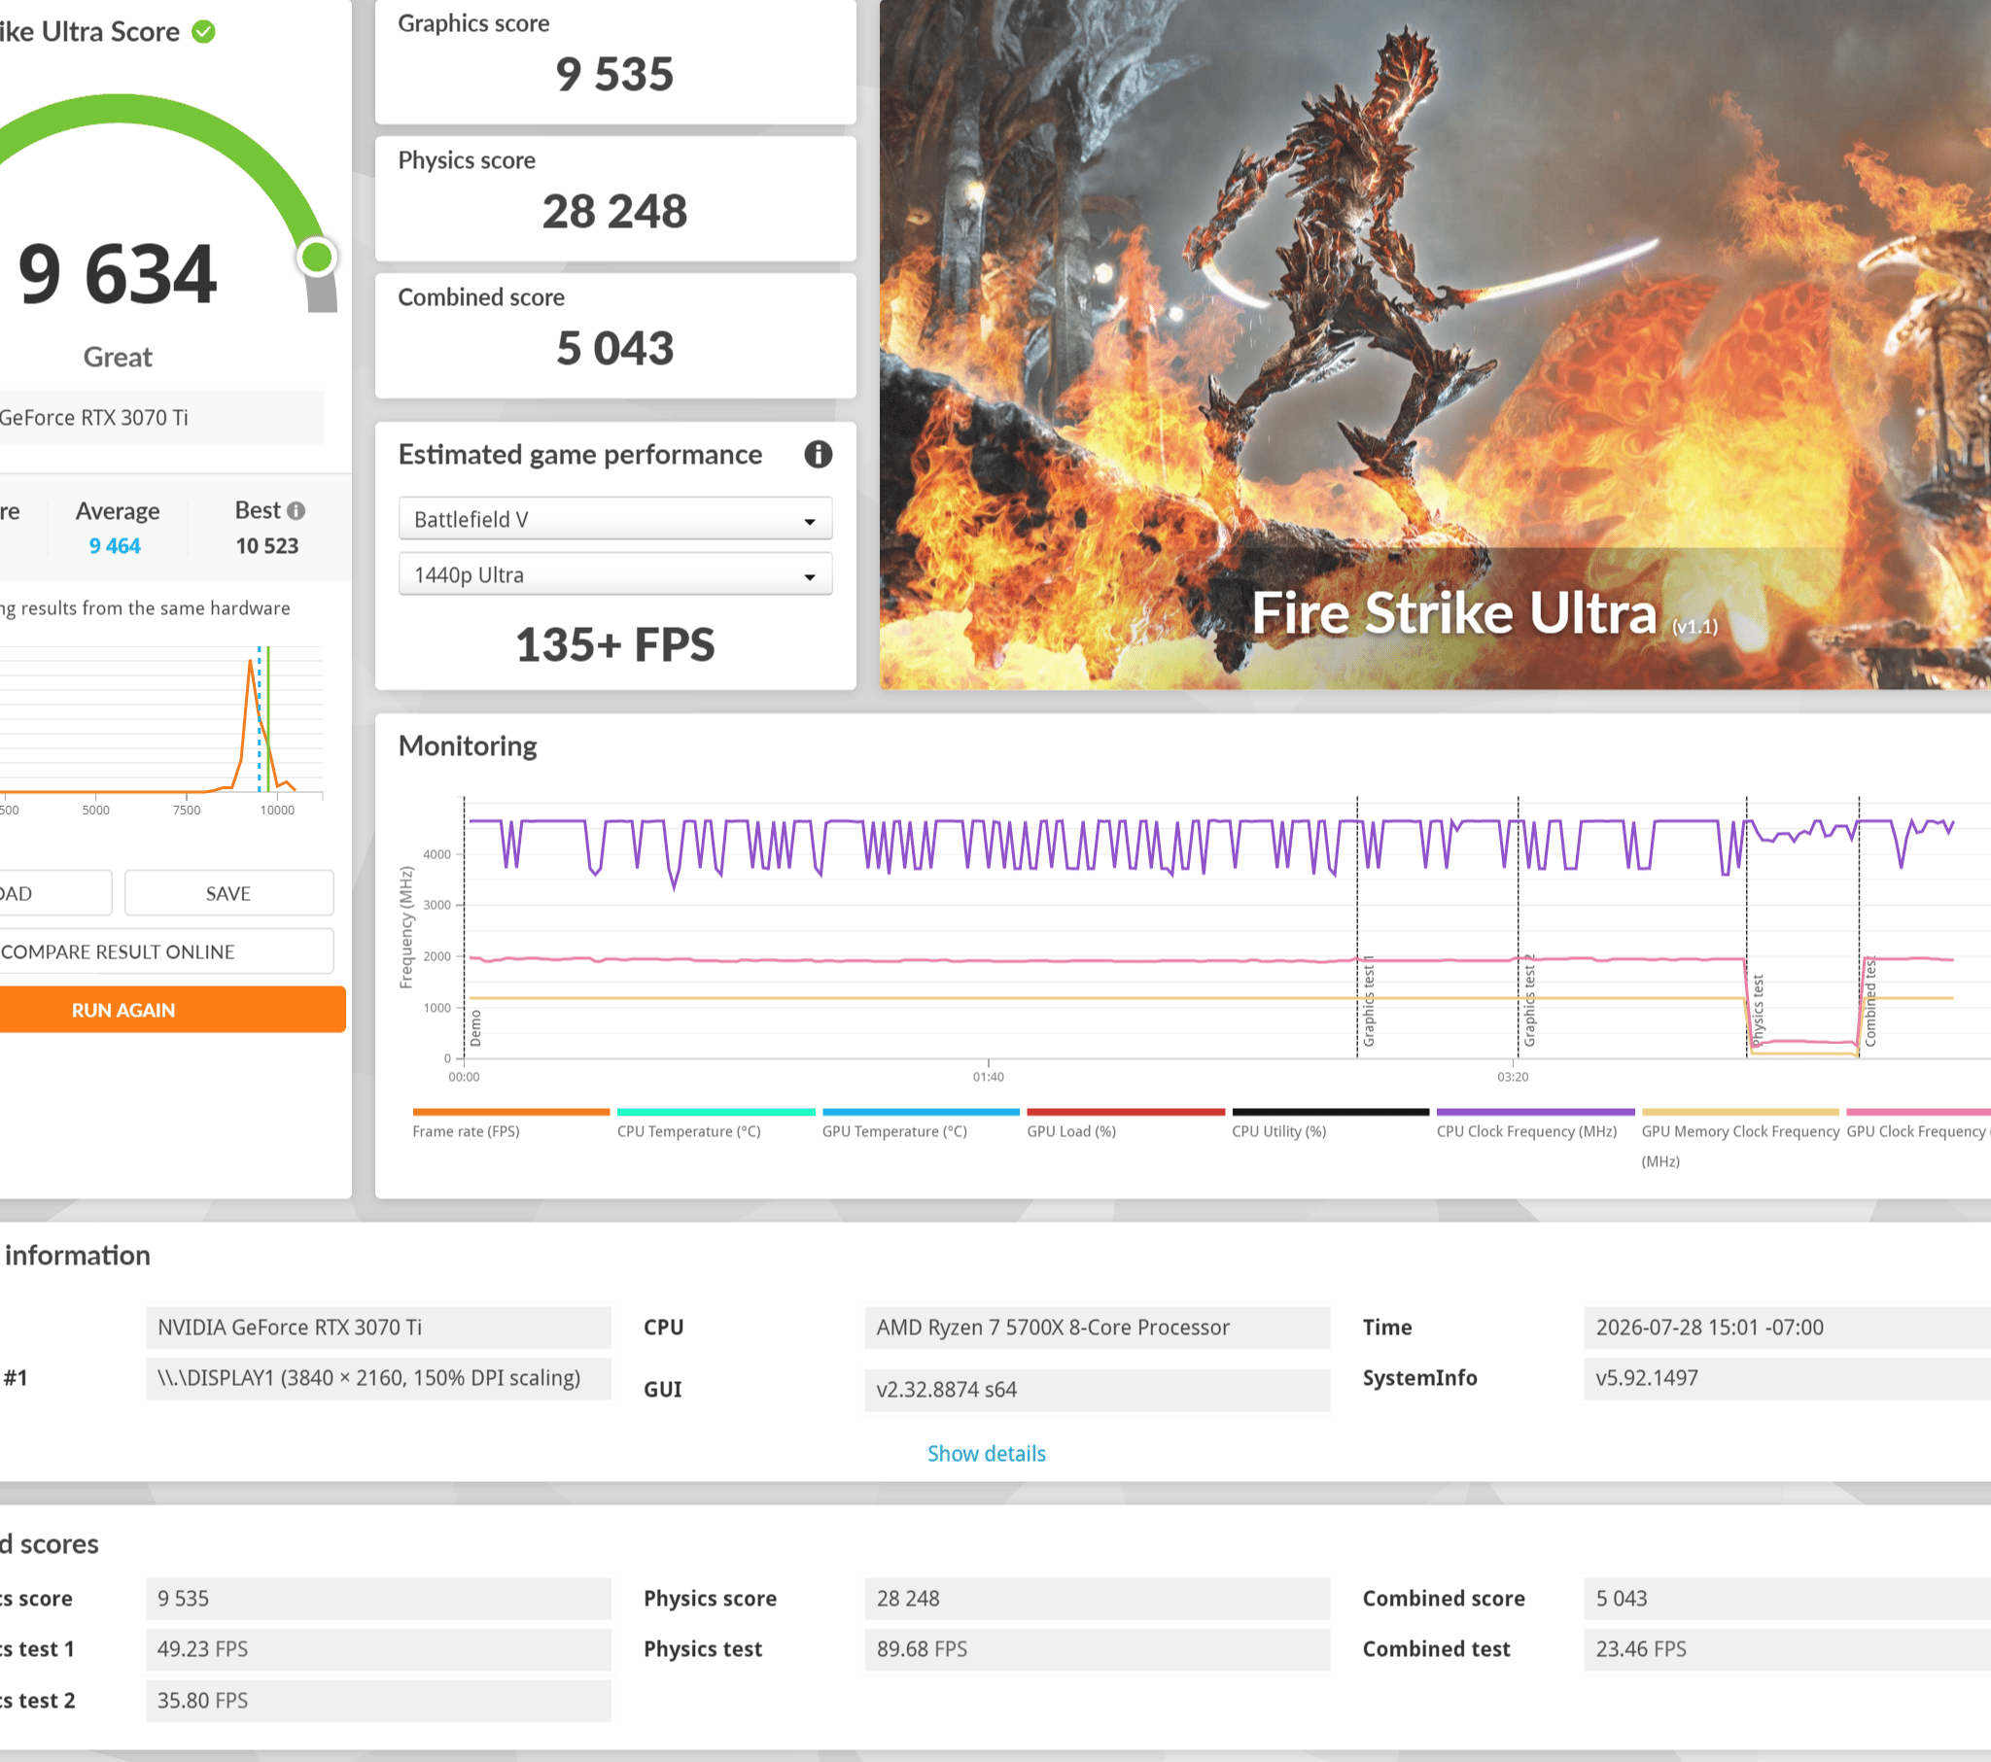
Task: Click the Combined score 5 043 card
Action: click(x=614, y=335)
